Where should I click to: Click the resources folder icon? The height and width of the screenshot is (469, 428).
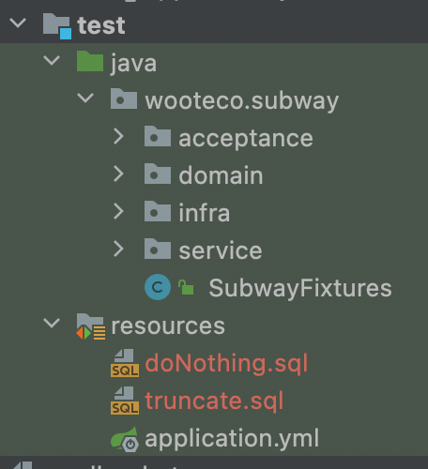(91, 326)
